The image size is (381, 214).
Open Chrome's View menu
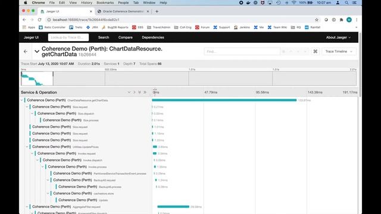(x=73, y=2)
